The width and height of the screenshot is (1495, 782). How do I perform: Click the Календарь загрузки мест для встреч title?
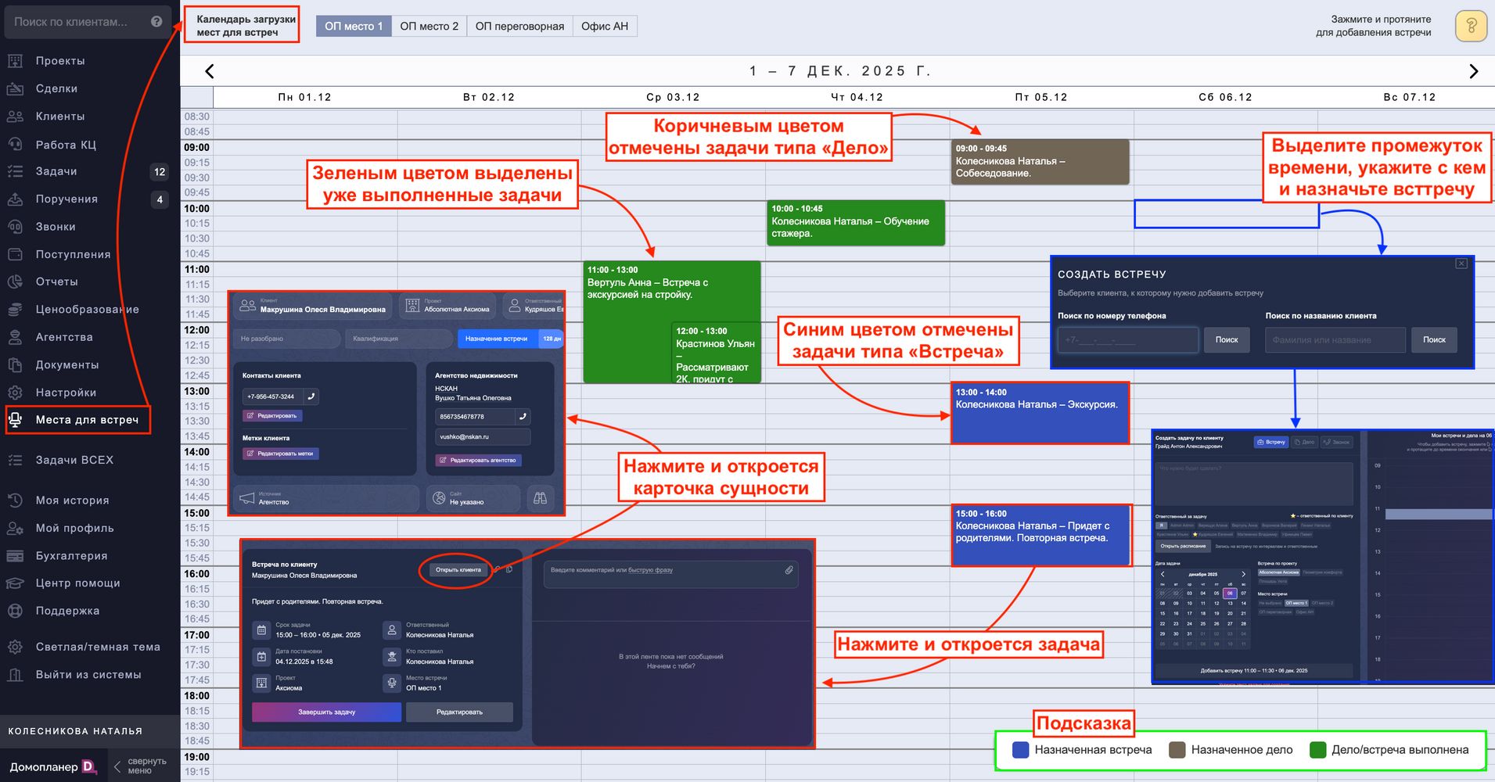coord(246,26)
